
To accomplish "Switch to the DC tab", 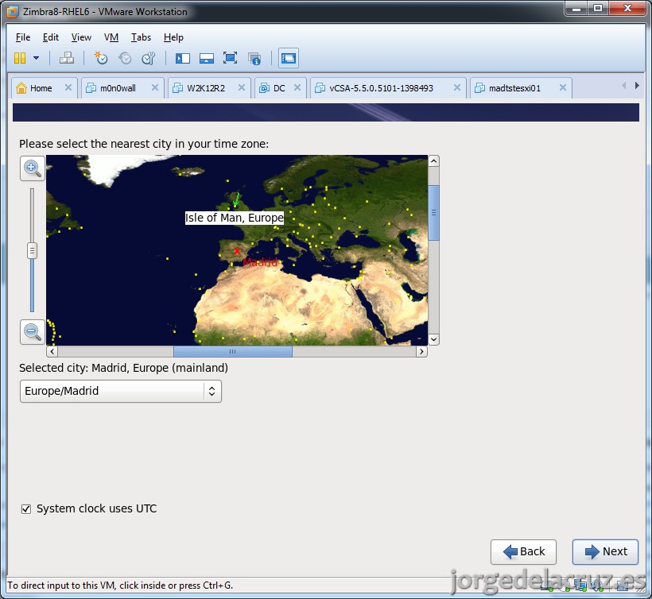I will click(x=279, y=88).
